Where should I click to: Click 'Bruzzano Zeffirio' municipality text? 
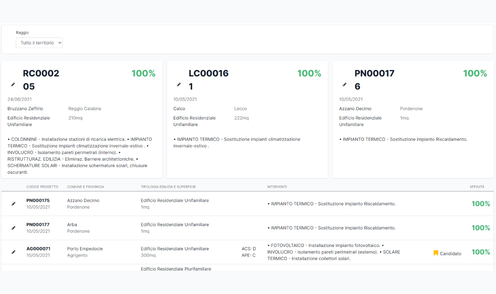(25, 109)
